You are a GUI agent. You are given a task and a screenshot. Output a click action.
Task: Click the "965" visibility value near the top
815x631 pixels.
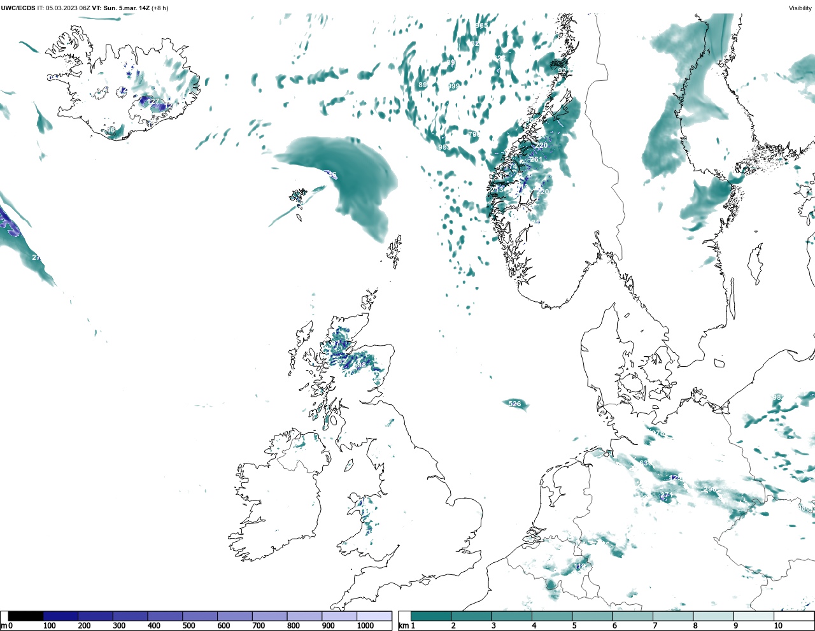click(x=481, y=25)
